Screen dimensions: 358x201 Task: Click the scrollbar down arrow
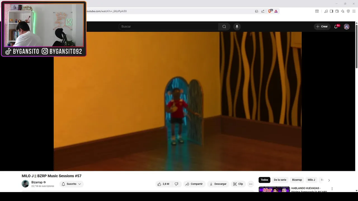coord(357,191)
